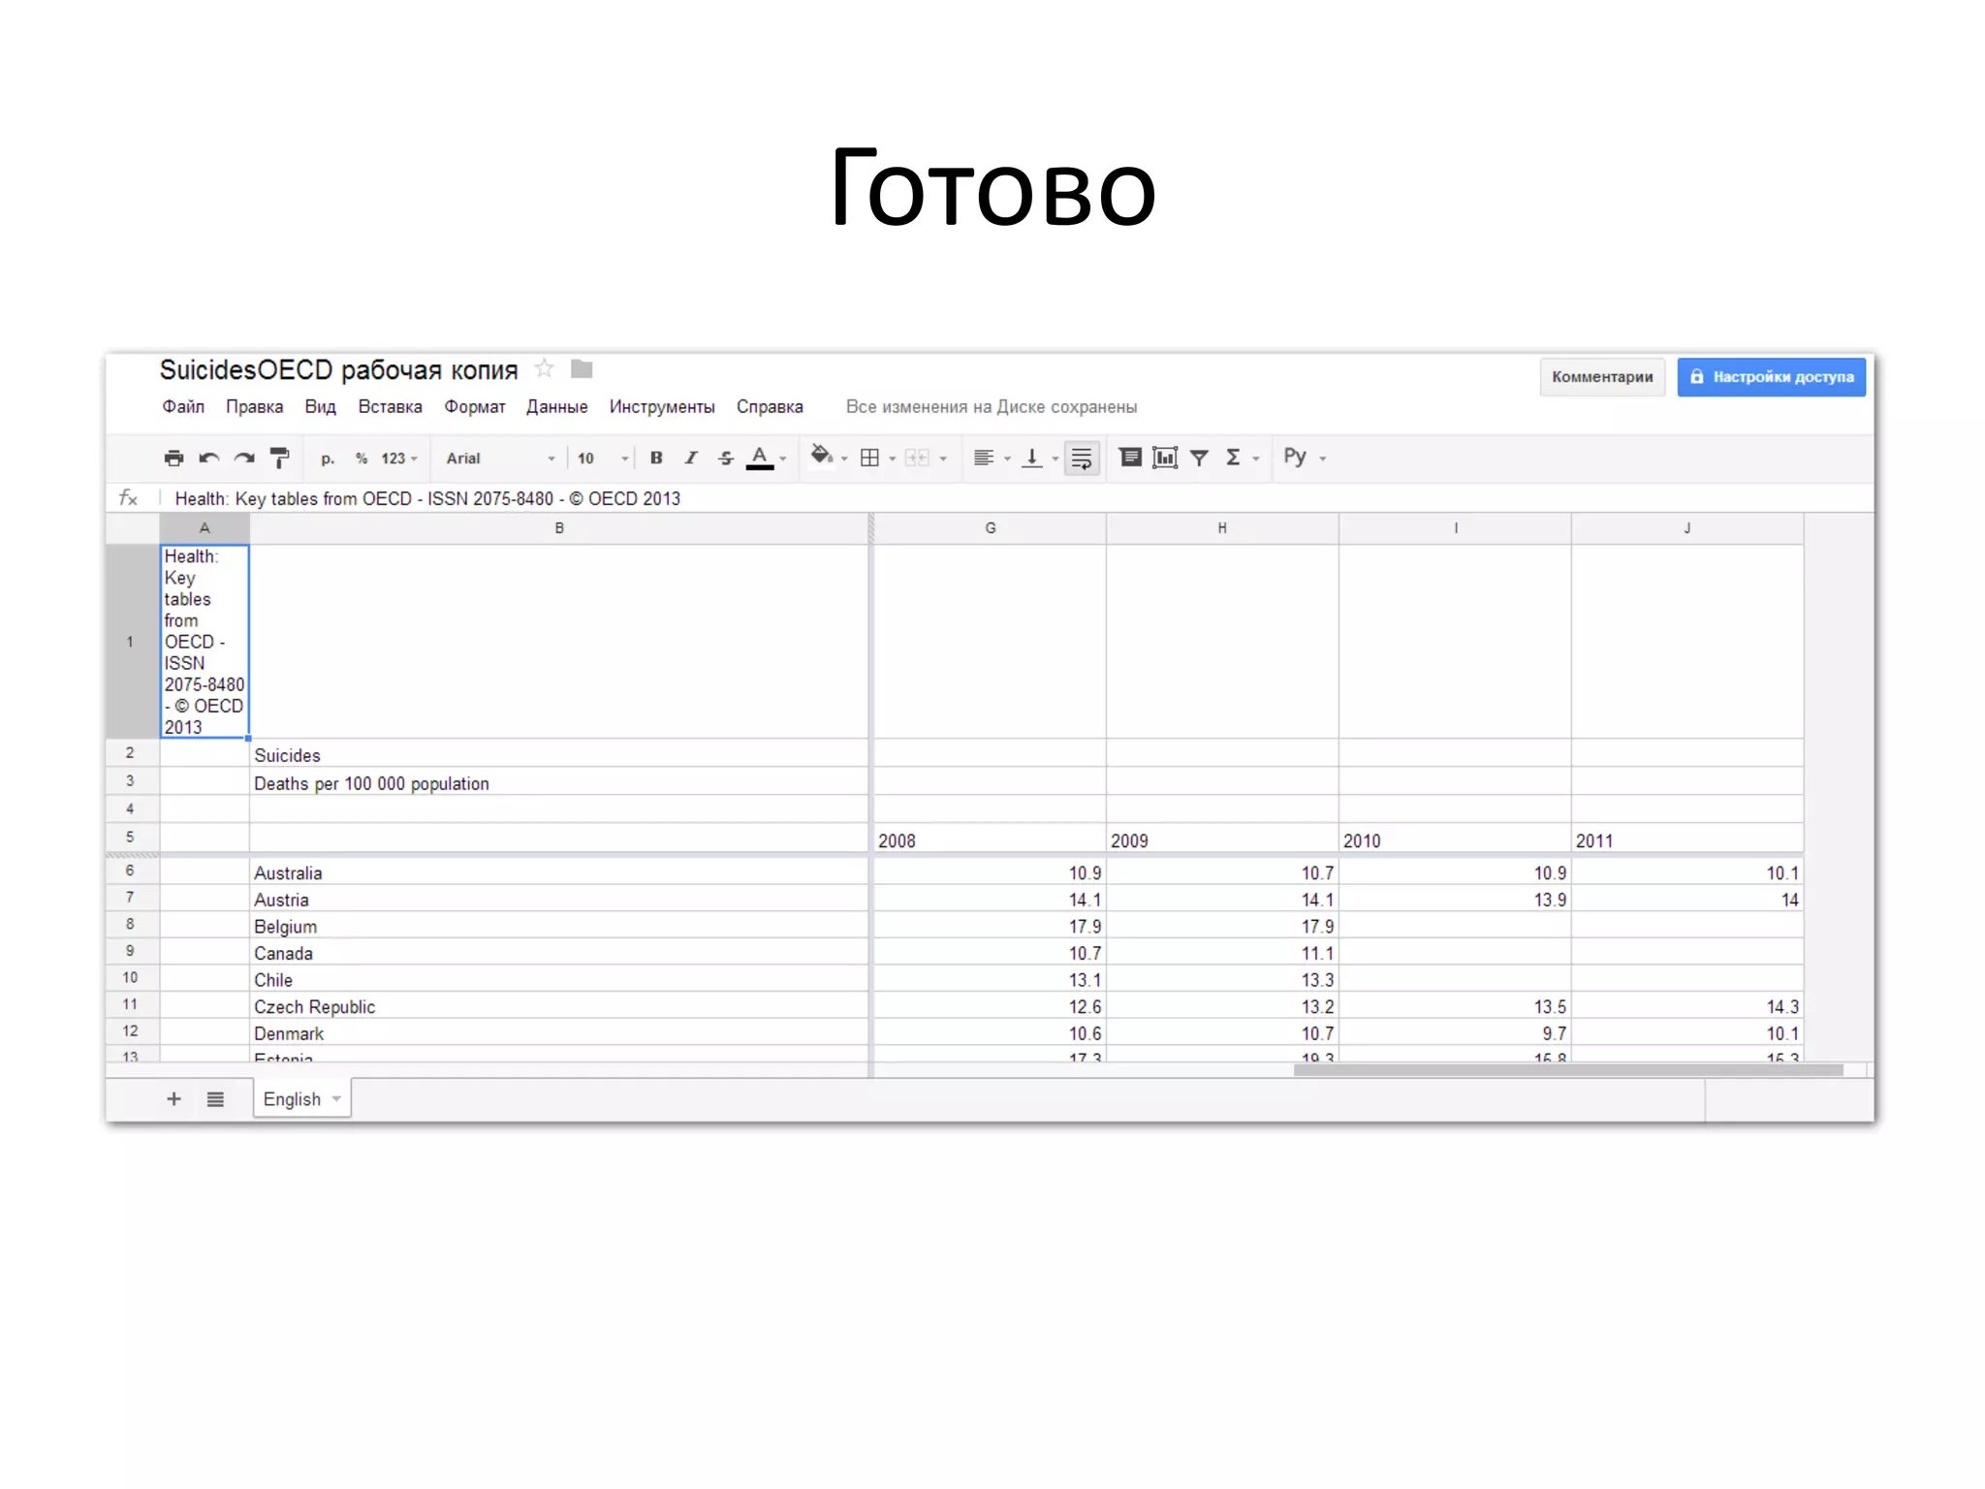1985x1489 pixels.
Task: Select the paint format tool
Action: (279, 459)
